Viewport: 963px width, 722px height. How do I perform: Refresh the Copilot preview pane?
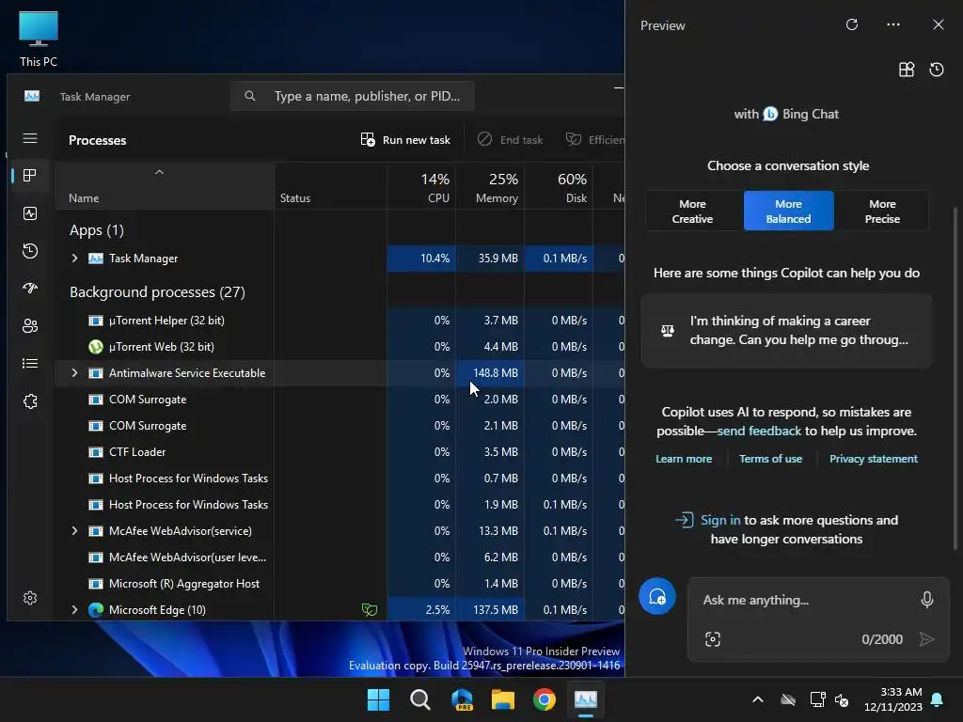(852, 24)
